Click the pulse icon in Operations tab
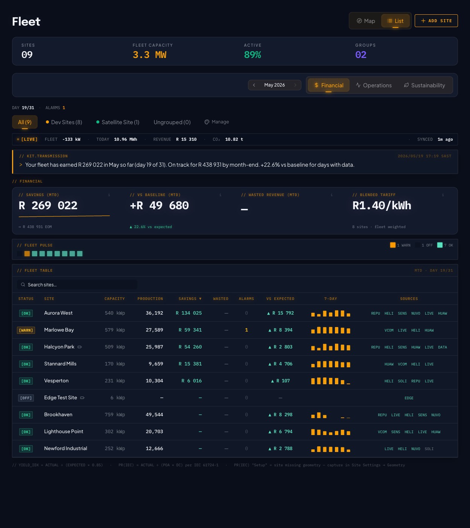 tap(358, 85)
